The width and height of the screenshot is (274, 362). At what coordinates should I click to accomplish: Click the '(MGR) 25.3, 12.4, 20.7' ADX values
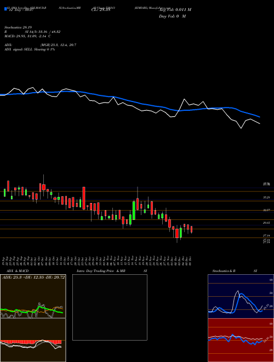[58, 45]
